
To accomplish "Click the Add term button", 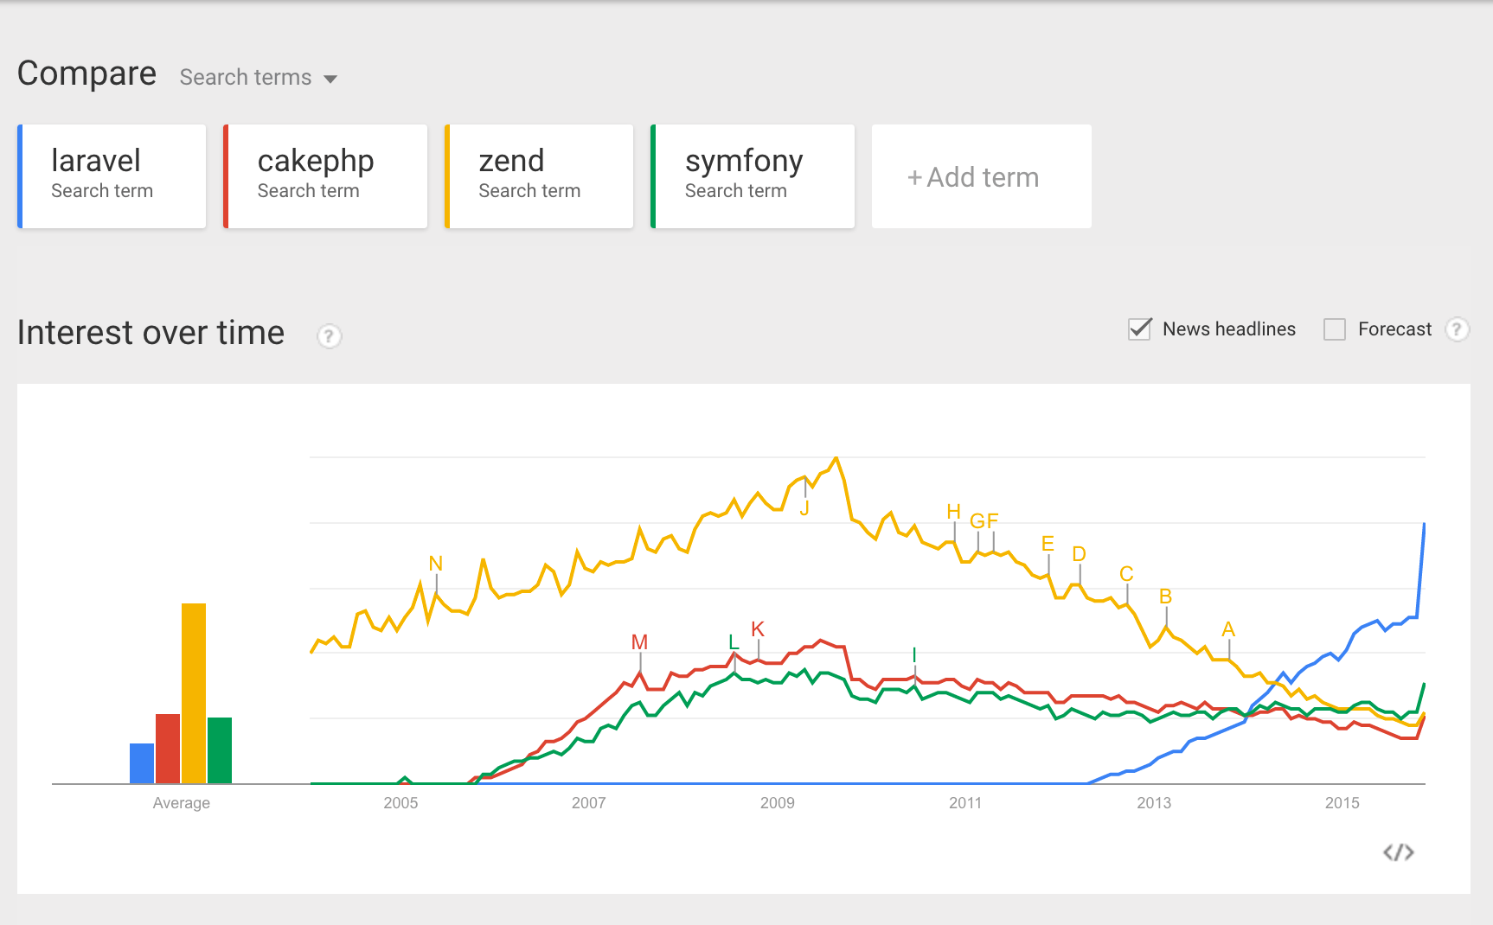I will (981, 177).
